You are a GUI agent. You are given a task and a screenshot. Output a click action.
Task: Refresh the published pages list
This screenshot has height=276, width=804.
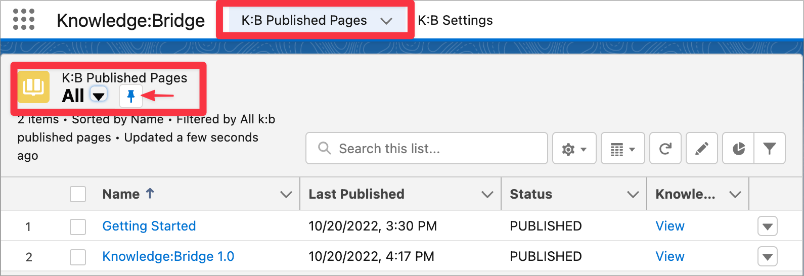[665, 149]
